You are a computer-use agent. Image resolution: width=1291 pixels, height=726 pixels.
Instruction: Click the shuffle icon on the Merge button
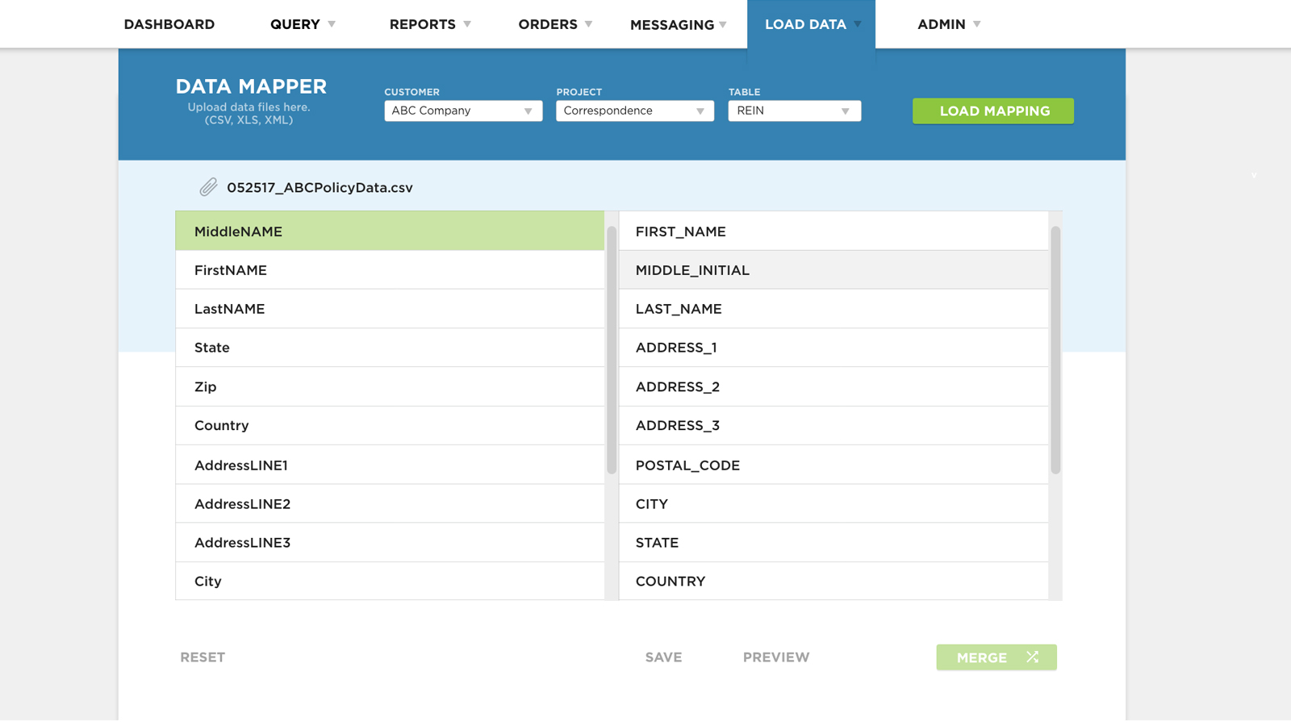click(x=1032, y=657)
